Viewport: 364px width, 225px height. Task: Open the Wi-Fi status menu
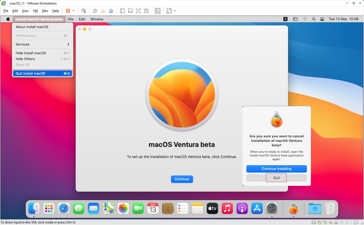click(x=305, y=19)
